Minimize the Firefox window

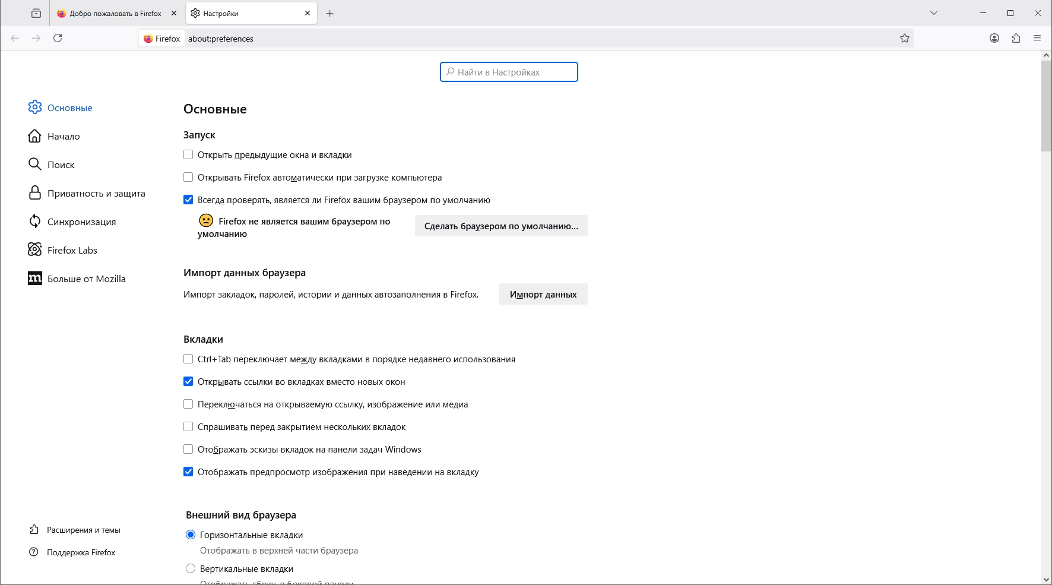pyautogui.click(x=983, y=13)
